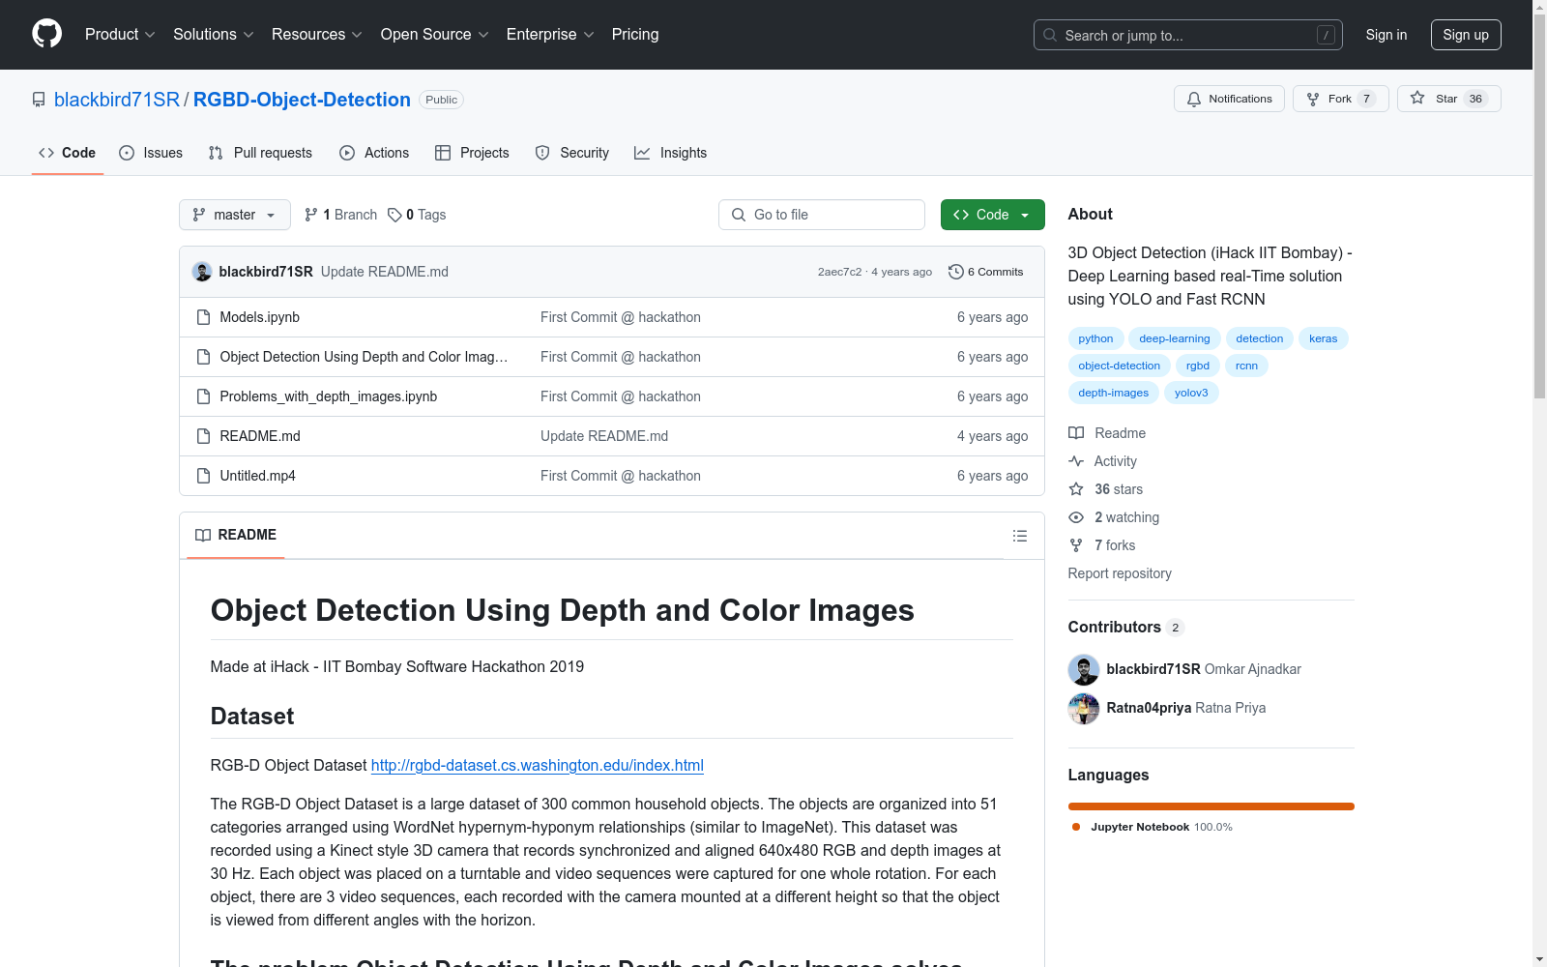Viewport: 1547px width, 967px height.
Task: Click the Sign up button
Action: pos(1466,35)
